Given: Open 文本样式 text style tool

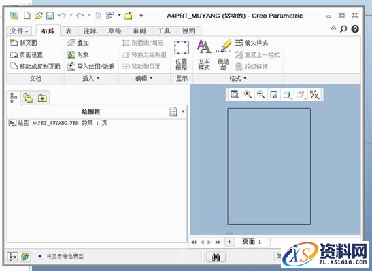Looking at the screenshot, I should (x=204, y=55).
